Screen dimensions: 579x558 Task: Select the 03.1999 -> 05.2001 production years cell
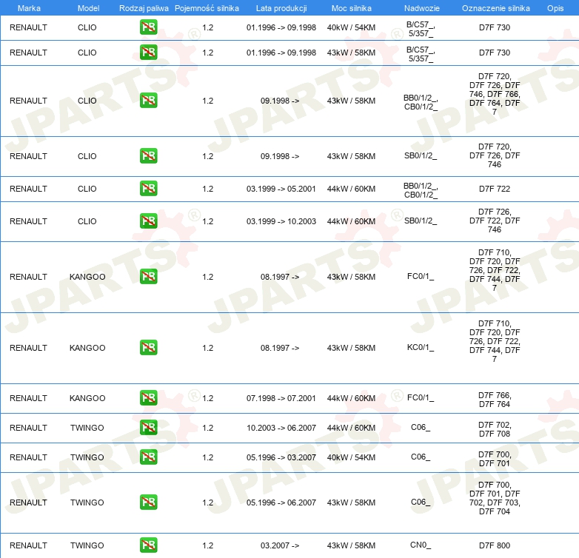(x=281, y=189)
